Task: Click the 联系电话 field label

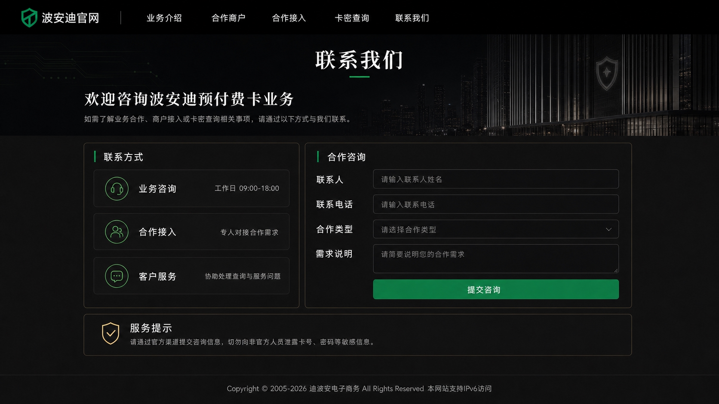Action: point(335,204)
